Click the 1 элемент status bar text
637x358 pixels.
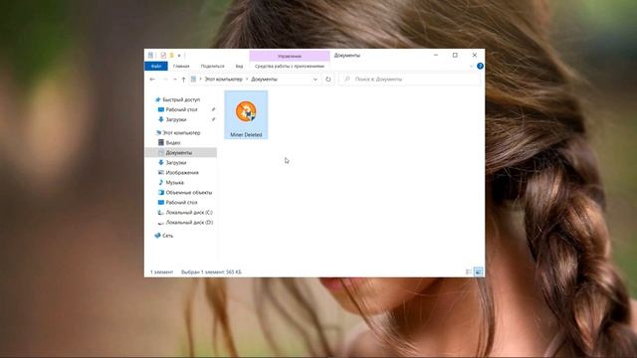point(161,271)
